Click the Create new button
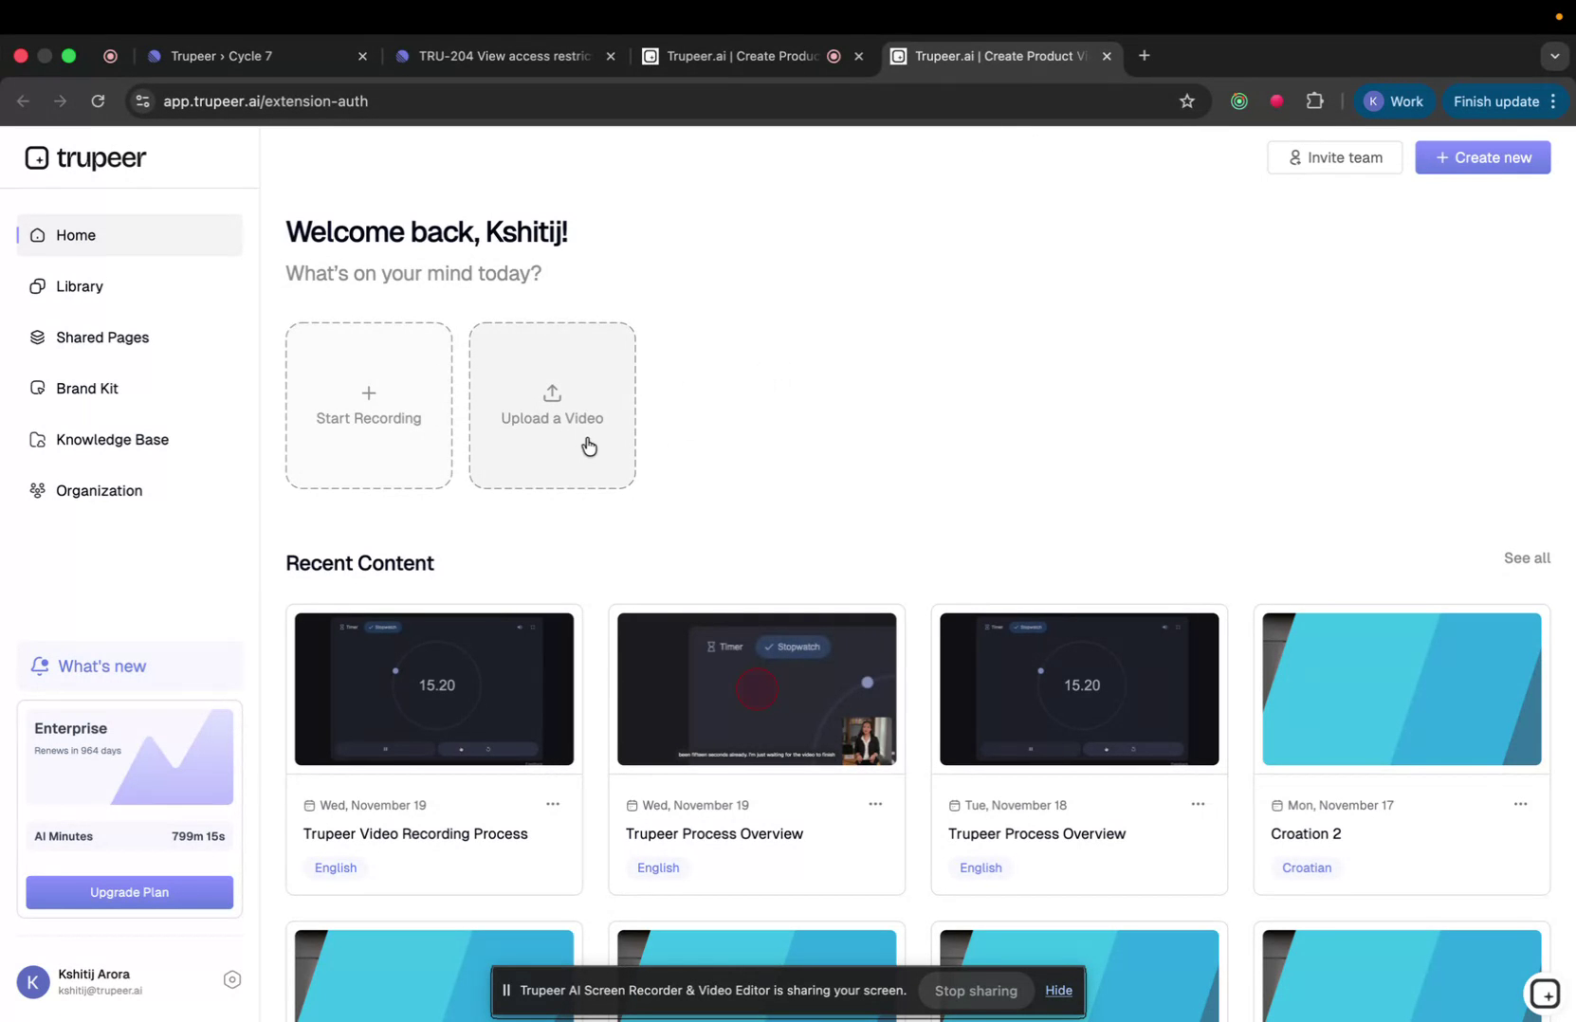This screenshot has width=1576, height=1022. point(1482,157)
